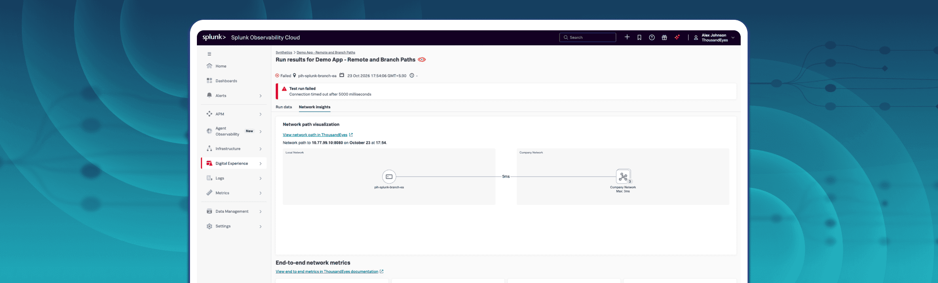Expand the Settings menu chevron
The image size is (938, 283).
click(260, 227)
